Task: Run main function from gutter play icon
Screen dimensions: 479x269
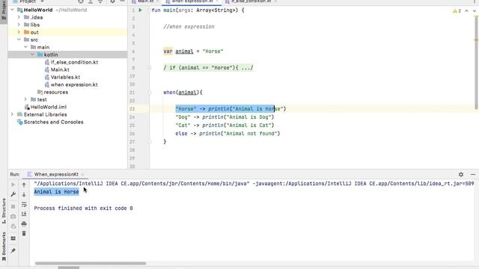Action: click(140, 10)
